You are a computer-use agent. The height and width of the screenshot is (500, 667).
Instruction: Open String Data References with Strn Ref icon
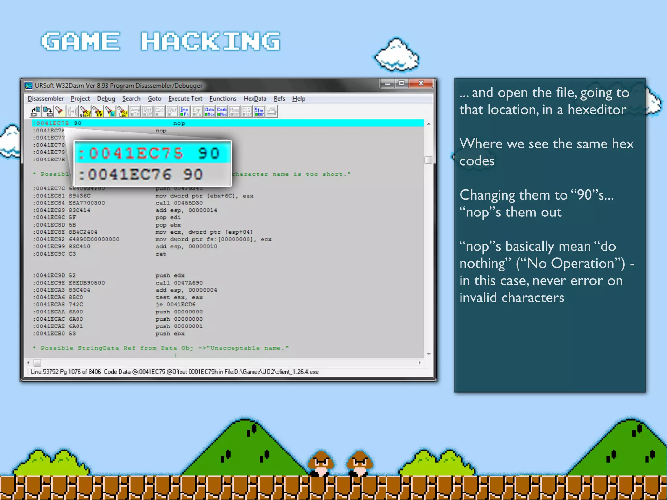259,112
